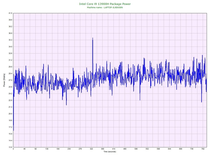Click the 18.6 y-axis value
This screenshot has height=157, width=210.
pos(10,120)
